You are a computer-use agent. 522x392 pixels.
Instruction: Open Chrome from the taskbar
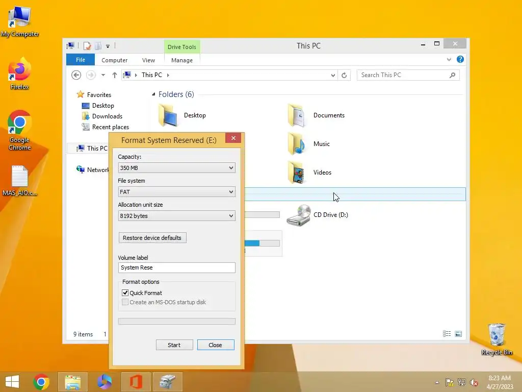(41, 382)
